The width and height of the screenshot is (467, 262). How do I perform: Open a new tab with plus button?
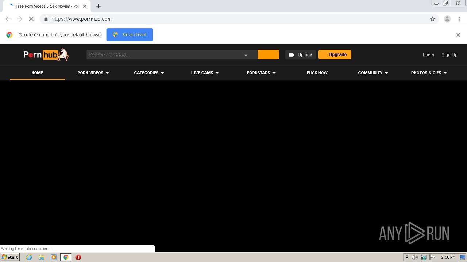pos(98,6)
